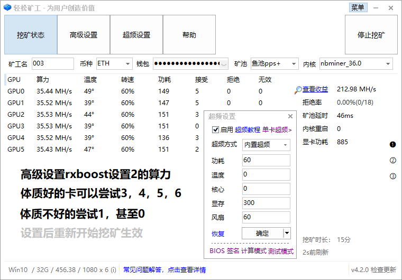Click the info (i) icon in status bar
This screenshot has height=280, width=402.
[x=113, y=270]
